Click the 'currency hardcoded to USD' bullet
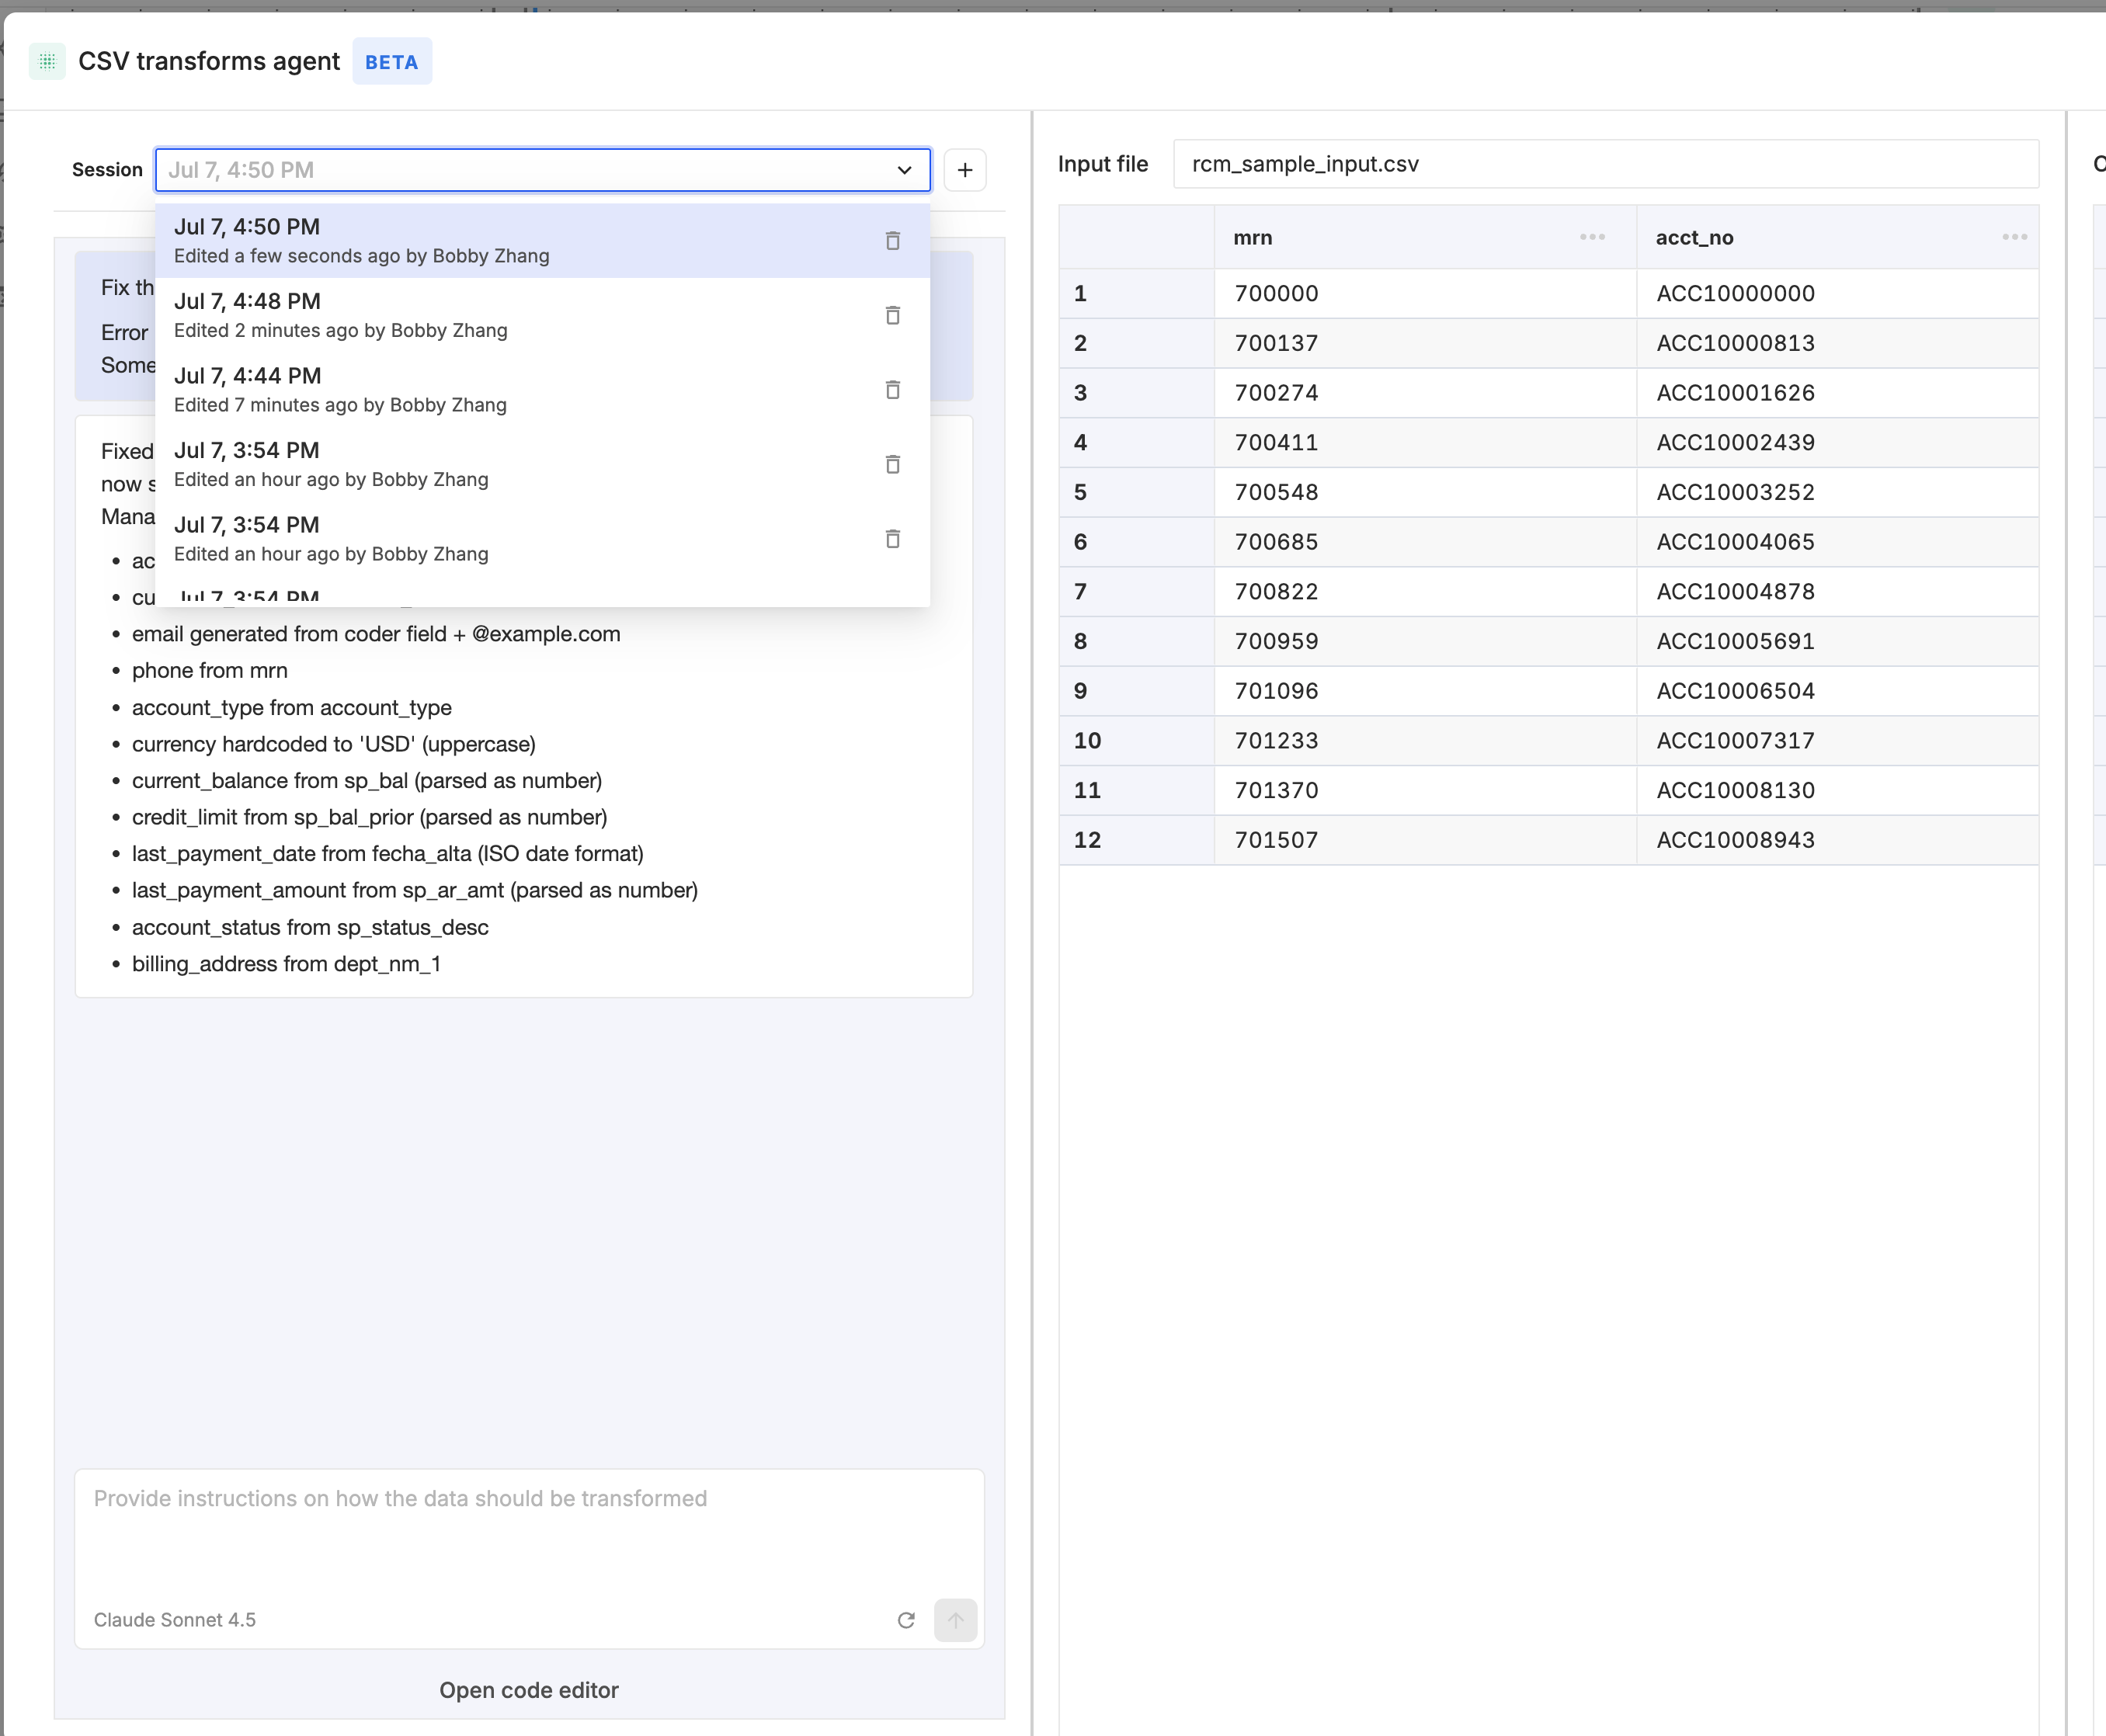 pyautogui.click(x=334, y=744)
